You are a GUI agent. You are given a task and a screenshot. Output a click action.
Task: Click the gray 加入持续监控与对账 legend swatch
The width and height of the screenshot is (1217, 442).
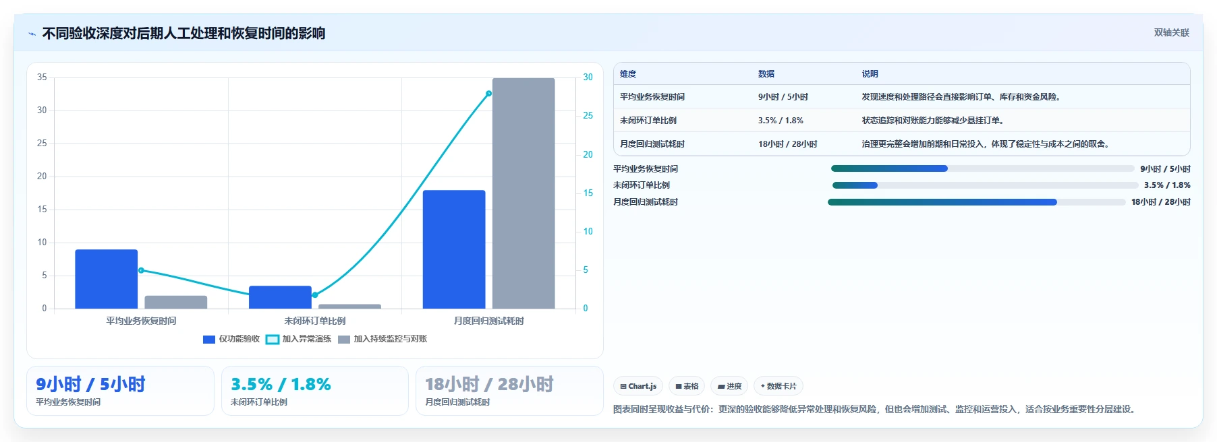(x=344, y=340)
